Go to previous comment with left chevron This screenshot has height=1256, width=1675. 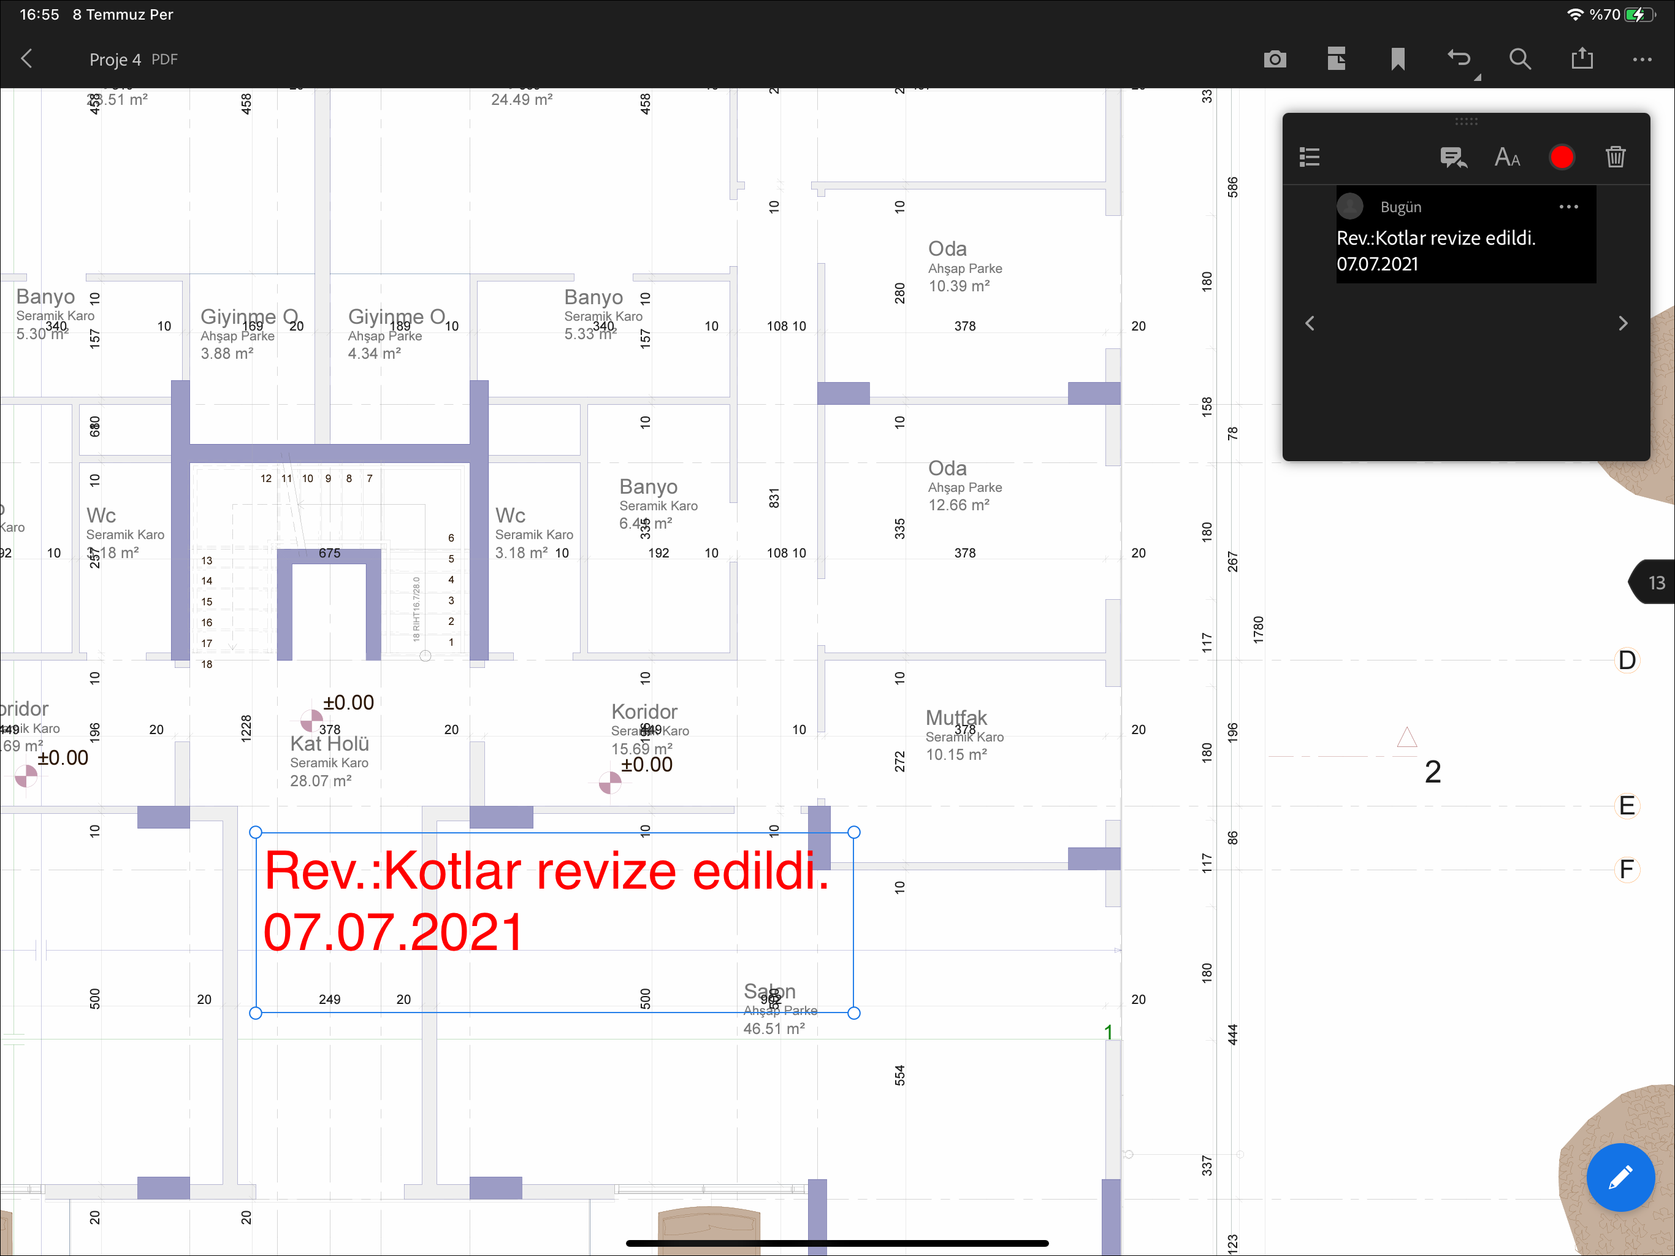(x=1310, y=323)
